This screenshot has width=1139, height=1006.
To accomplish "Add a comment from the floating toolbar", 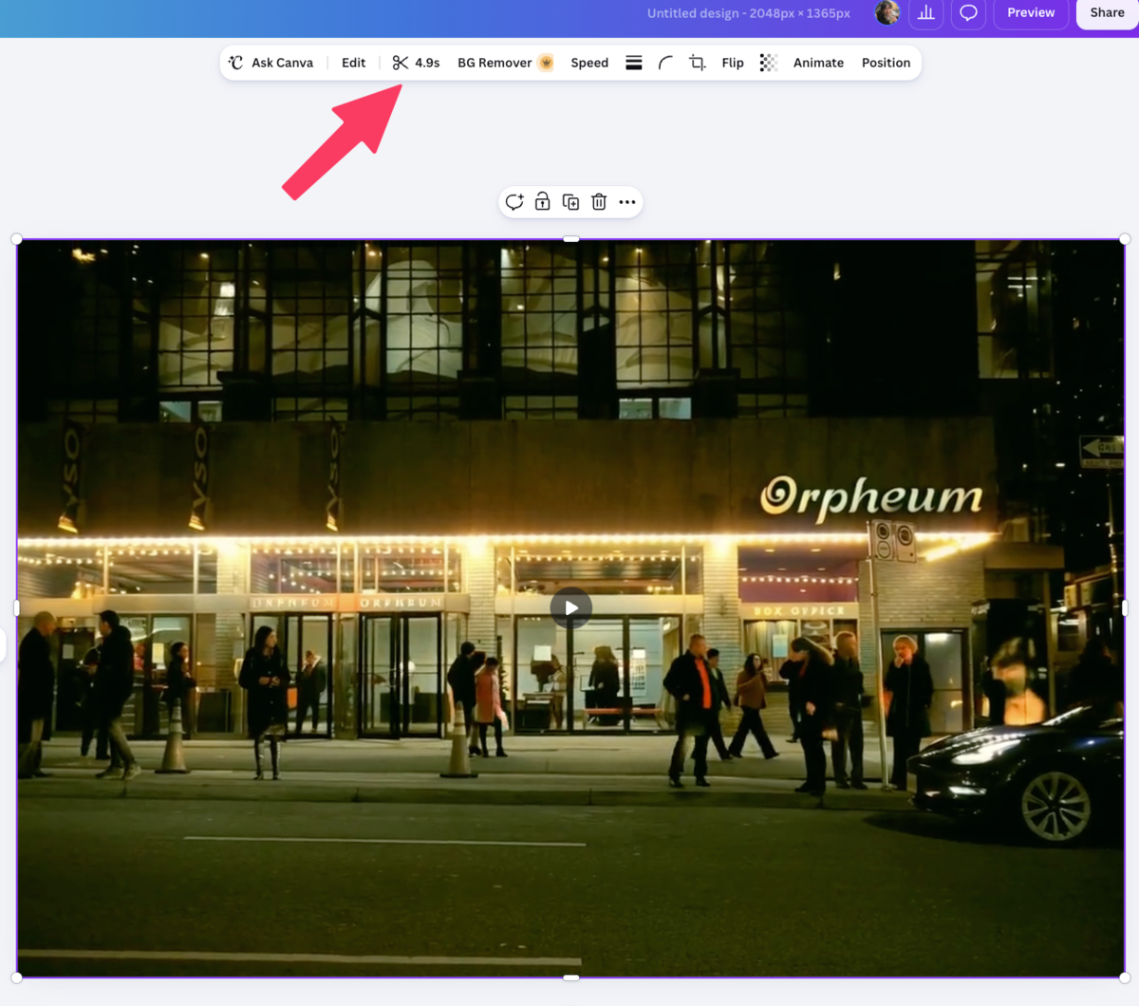I will (x=514, y=202).
